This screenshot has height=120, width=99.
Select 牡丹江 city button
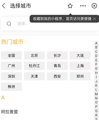coord(34,66)
